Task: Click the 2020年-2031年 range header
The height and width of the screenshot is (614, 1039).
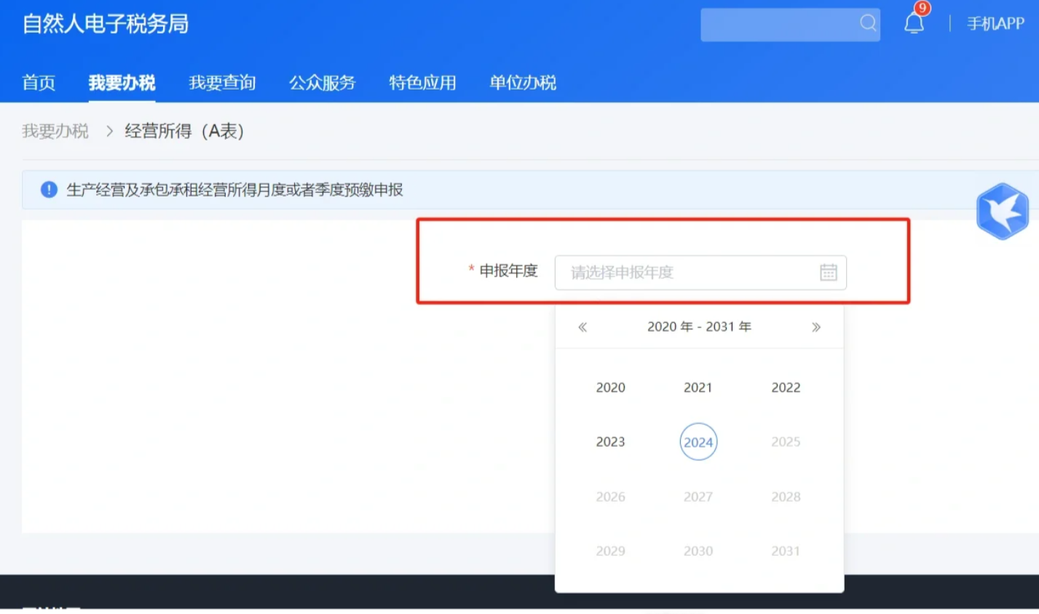Action: click(x=699, y=327)
